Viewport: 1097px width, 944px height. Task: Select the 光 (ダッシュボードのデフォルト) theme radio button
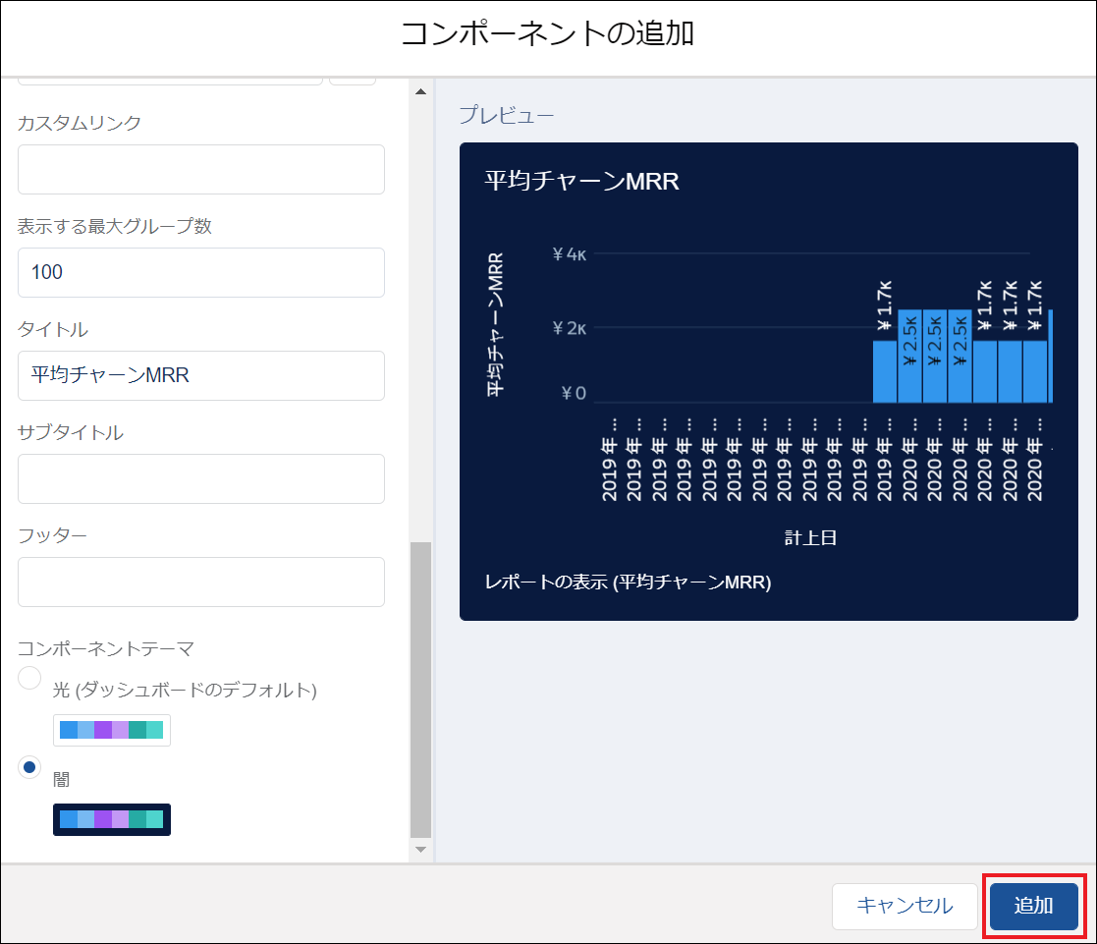click(28, 678)
